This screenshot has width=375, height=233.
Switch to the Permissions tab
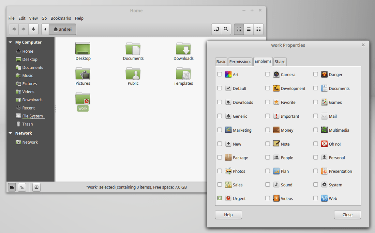(x=240, y=62)
